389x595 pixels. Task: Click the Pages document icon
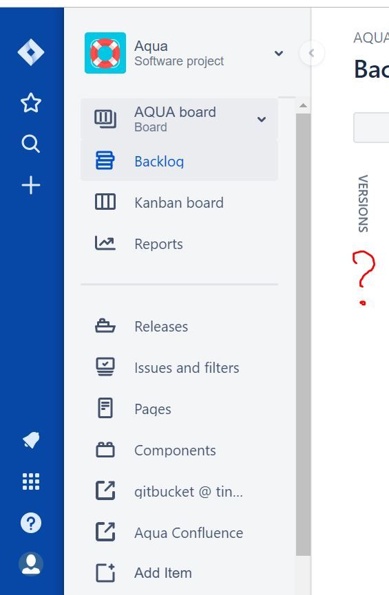[x=105, y=408]
